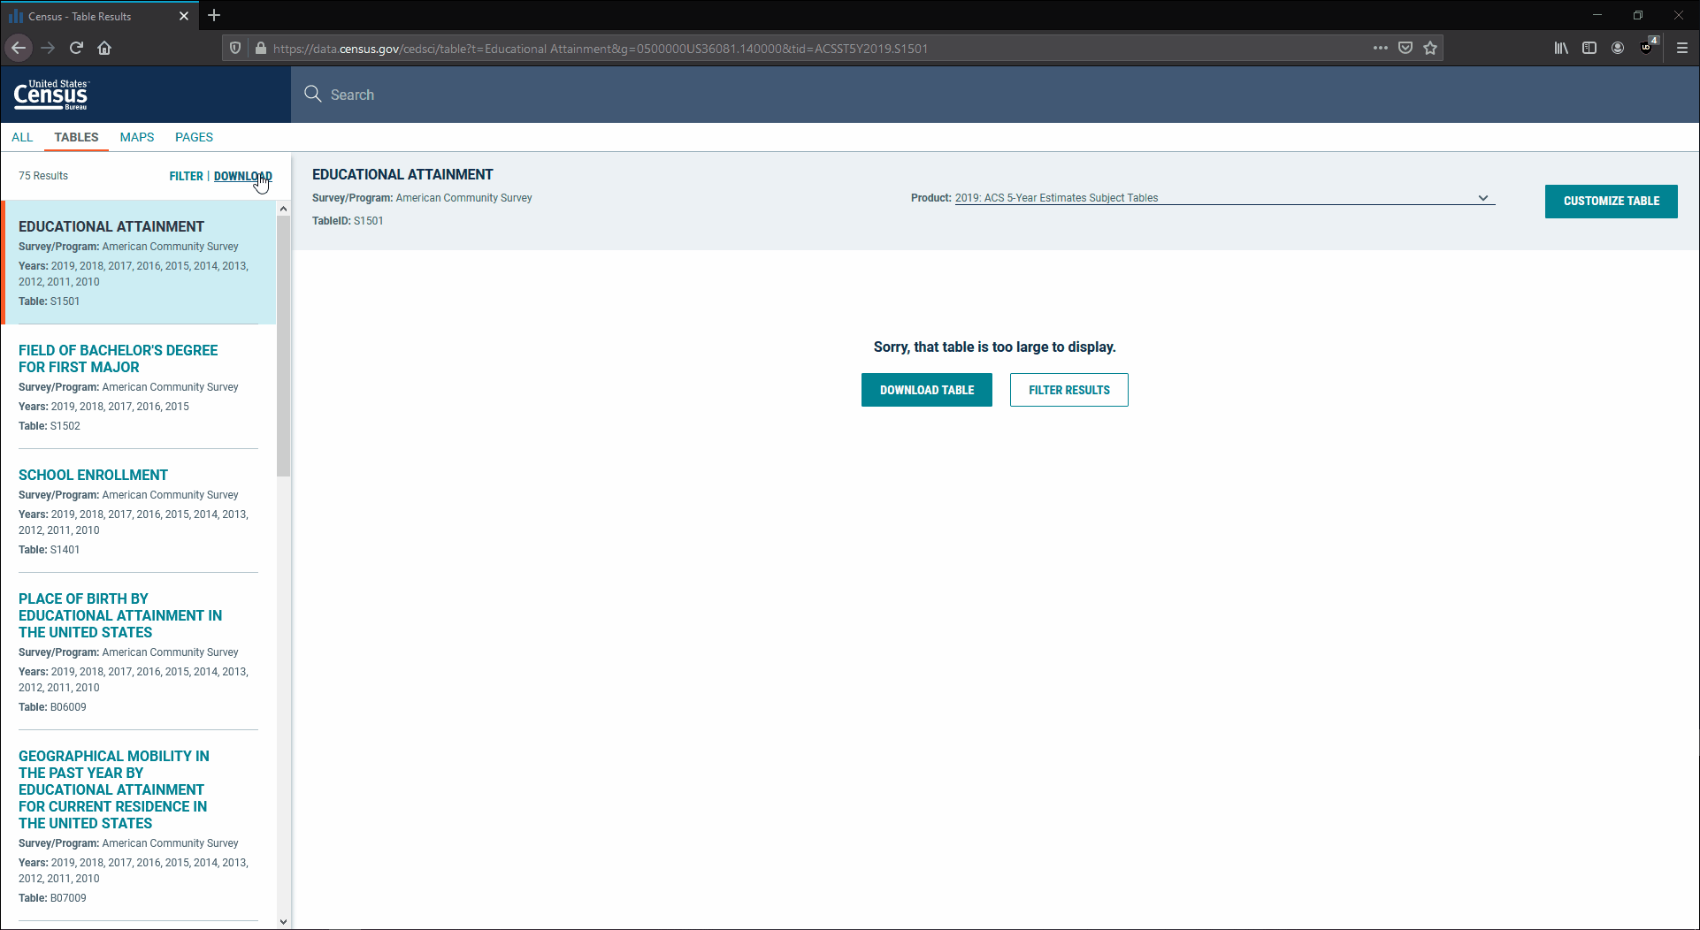This screenshot has height=930, width=1700.
Task: Open the Firefox library icon
Action: (1561, 48)
